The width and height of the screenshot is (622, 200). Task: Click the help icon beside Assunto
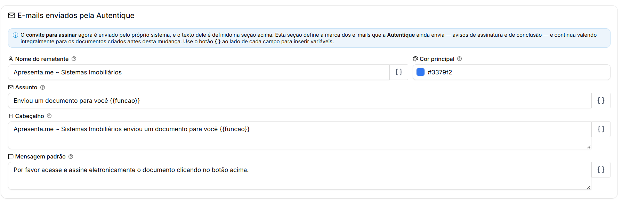(42, 88)
